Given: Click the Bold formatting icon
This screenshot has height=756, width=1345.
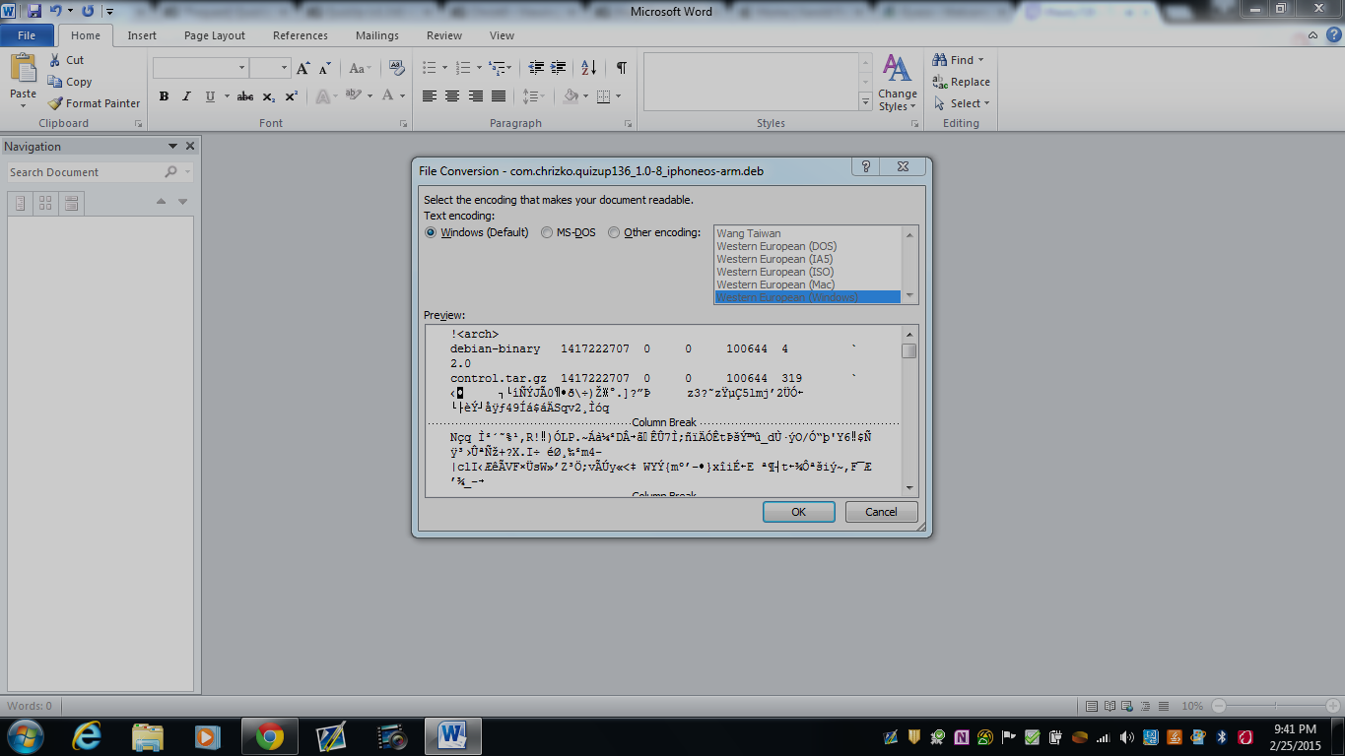Looking at the screenshot, I should 164,96.
